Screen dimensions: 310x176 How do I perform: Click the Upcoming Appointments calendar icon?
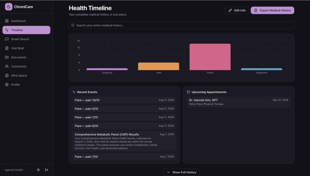[188, 92]
